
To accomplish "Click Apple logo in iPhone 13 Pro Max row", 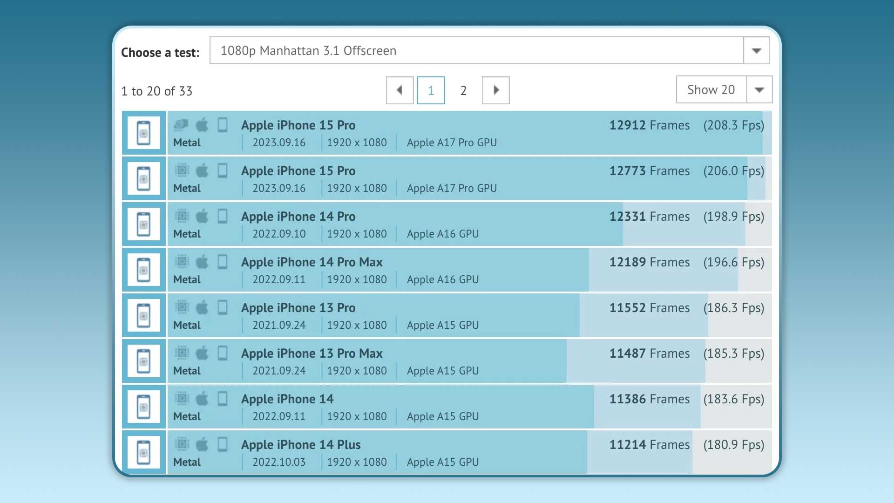I will click(x=202, y=353).
